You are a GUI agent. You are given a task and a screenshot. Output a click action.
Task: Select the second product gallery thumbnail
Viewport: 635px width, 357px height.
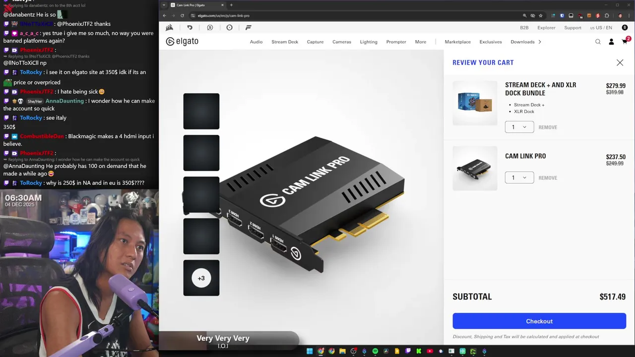coord(201,153)
